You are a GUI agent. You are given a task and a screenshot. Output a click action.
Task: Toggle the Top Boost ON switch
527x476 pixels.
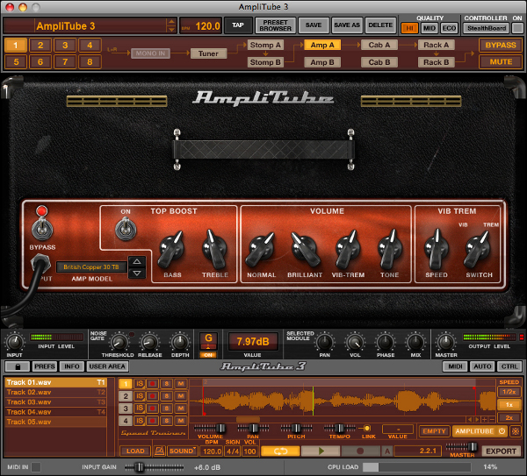tap(125, 231)
